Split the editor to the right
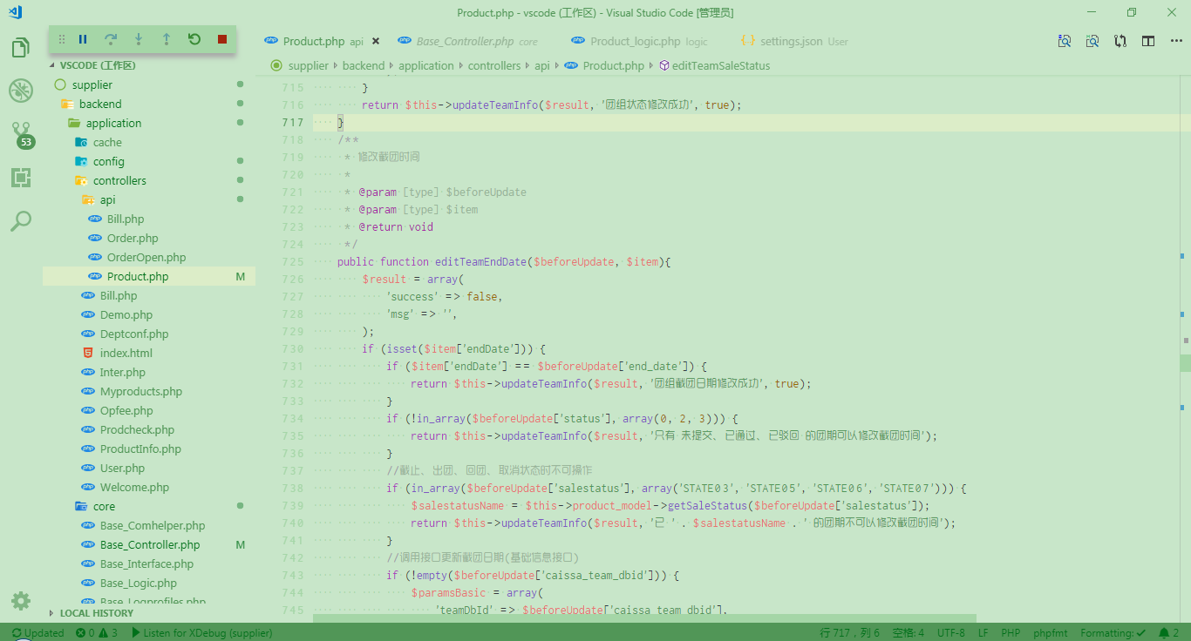 coord(1148,41)
